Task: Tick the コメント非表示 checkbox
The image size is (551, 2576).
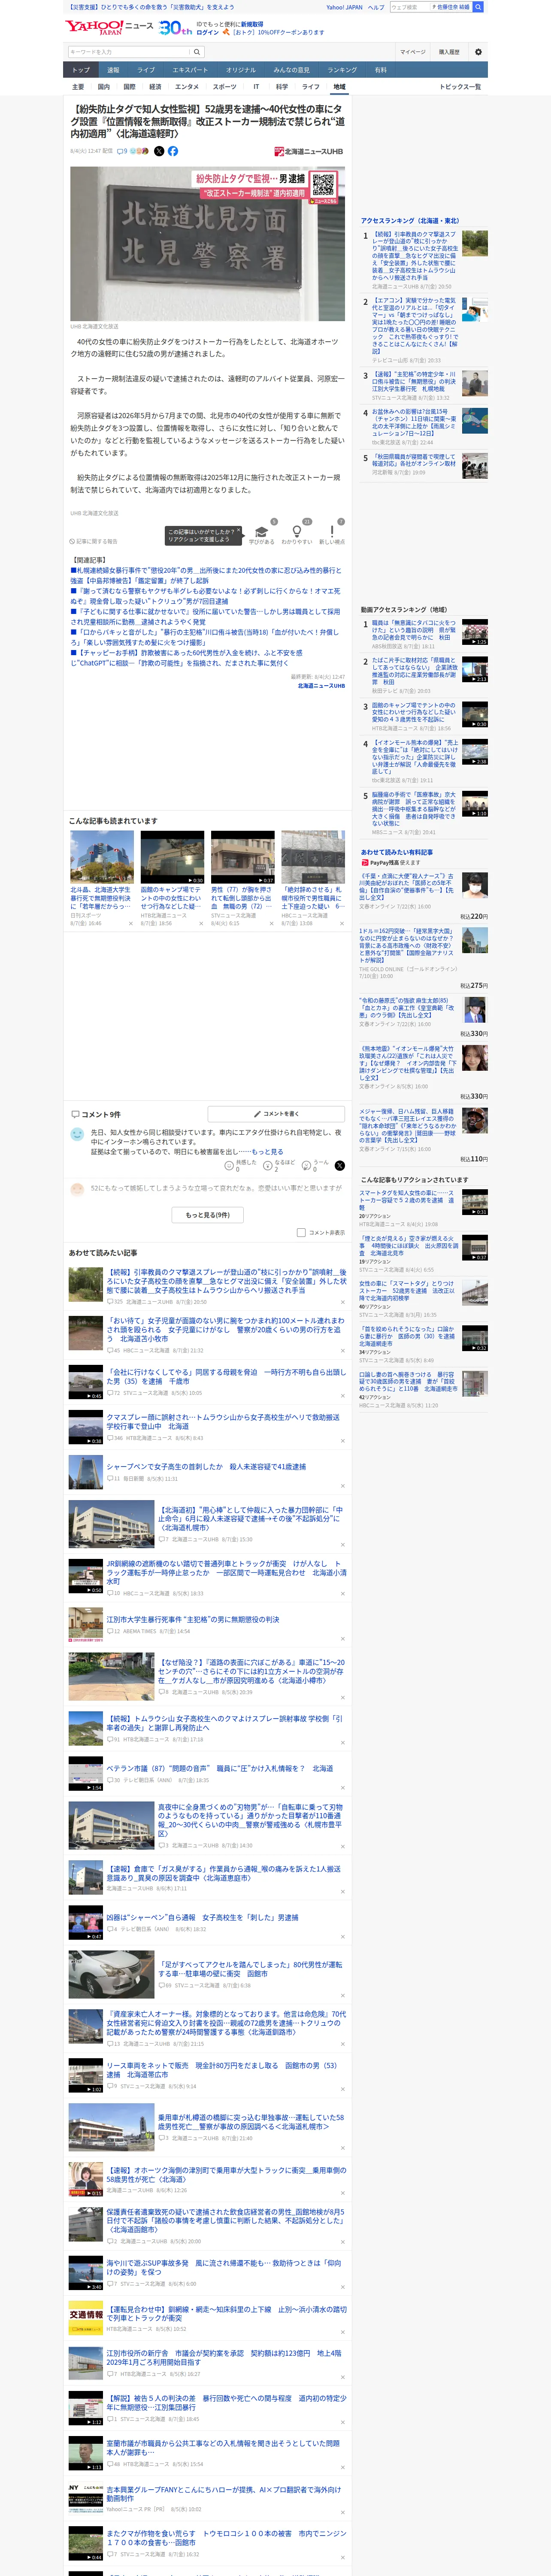Action: point(301,1233)
